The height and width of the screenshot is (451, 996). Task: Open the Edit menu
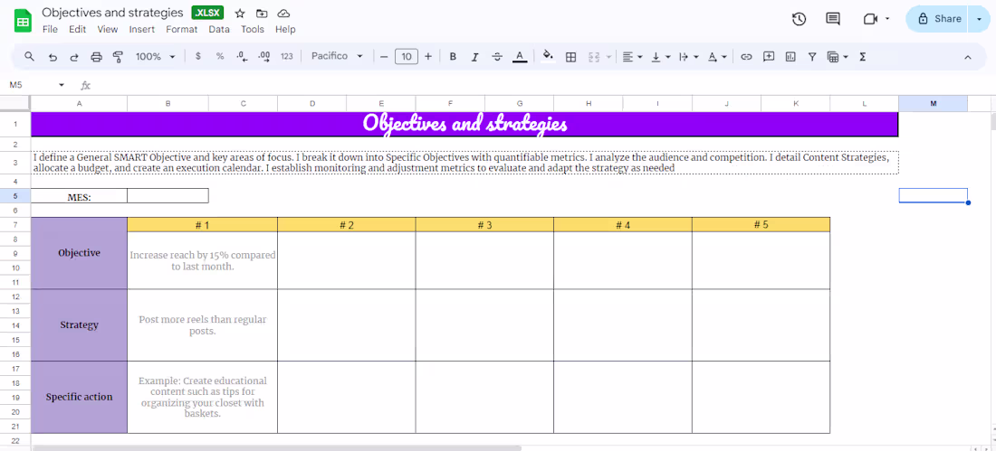78,29
